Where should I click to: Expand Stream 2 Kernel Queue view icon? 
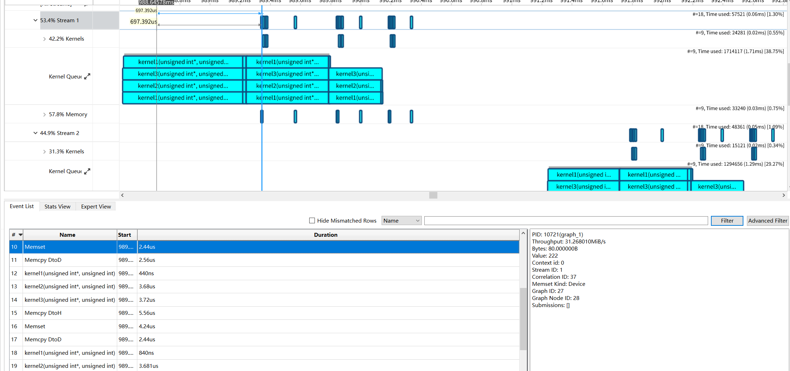(87, 171)
